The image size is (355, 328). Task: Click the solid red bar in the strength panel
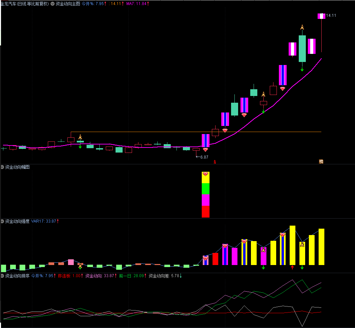click(215, 259)
